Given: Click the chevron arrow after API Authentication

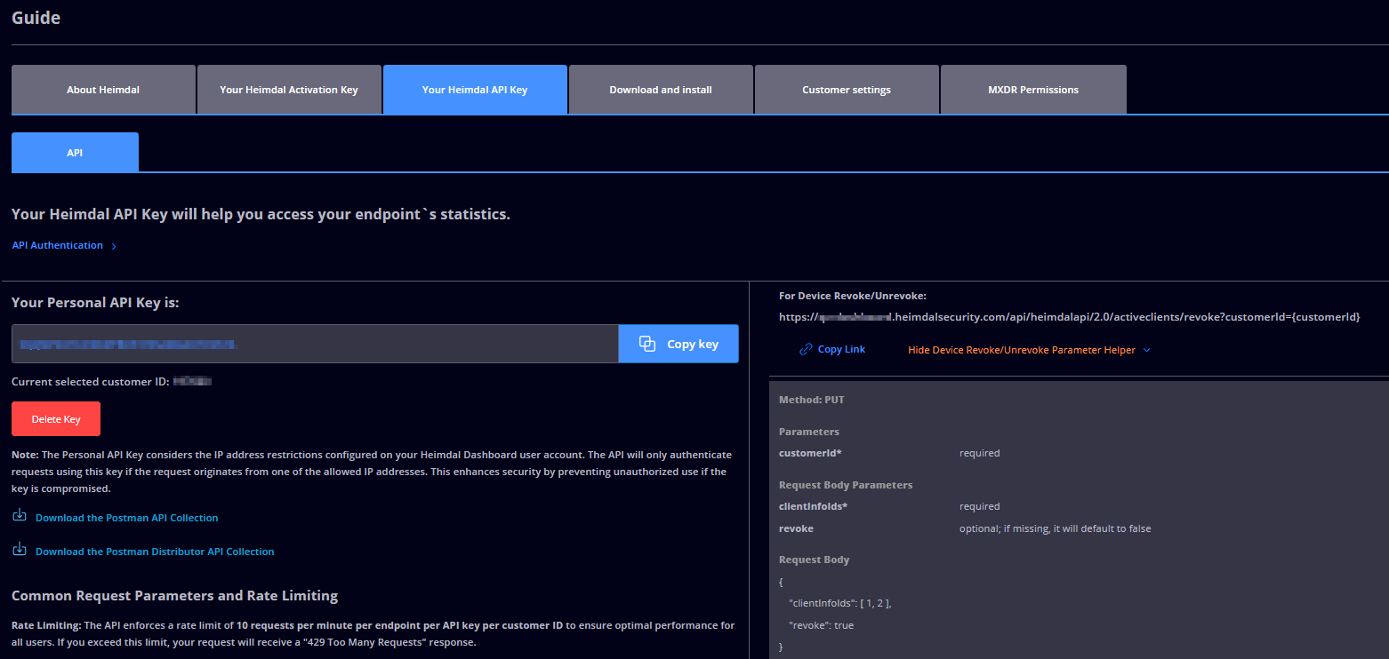Looking at the screenshot, I should (114, 246).
